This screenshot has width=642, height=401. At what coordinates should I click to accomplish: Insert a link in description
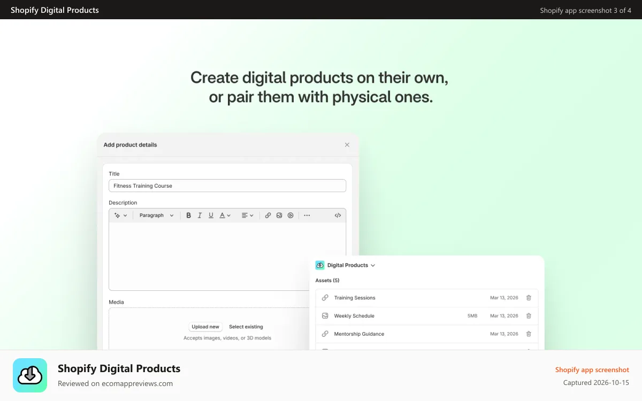pos(268,215)
